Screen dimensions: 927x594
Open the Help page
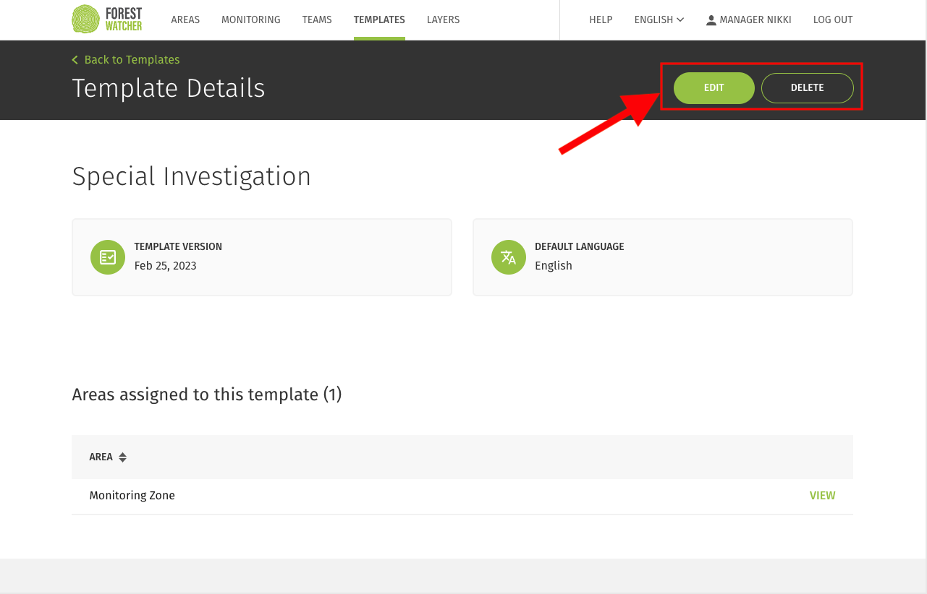[601, 20]
